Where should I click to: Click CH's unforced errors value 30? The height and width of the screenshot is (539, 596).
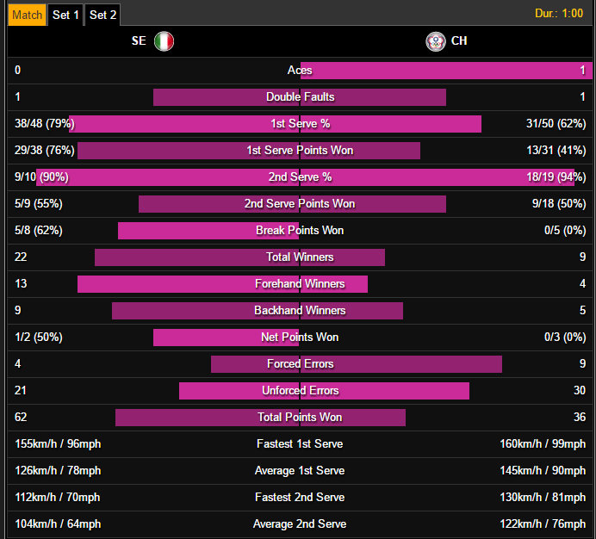(x=580, y=390)
